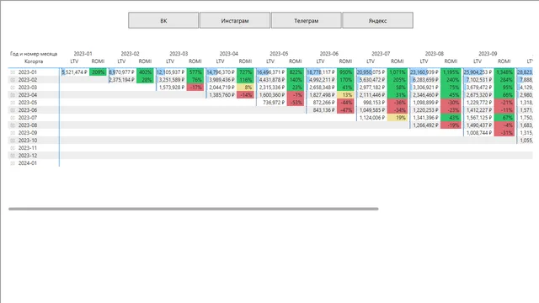The height and width of the screenshot is (303, 539).
Task: Expand cohort row 2023-02
Action: [13, 80]
